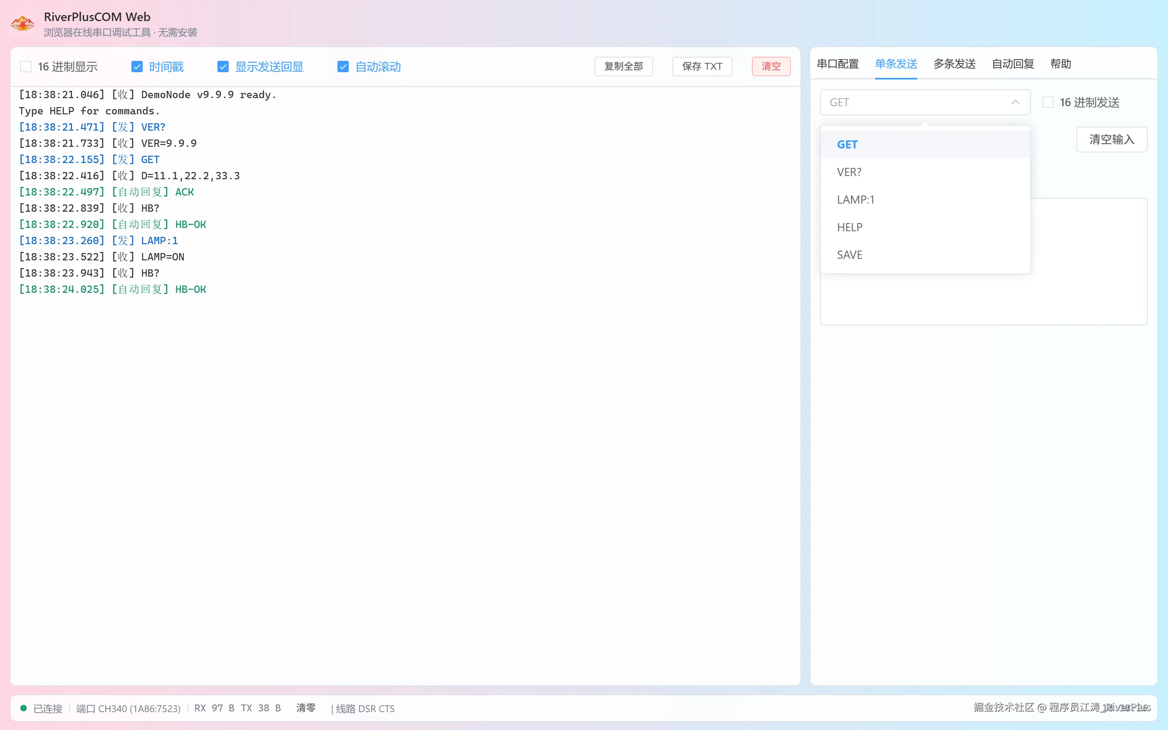Click the dropdown chevron arrow
This screenshot has height=730, width=1168.
1016,102
